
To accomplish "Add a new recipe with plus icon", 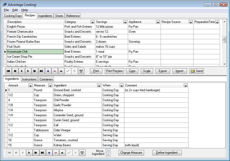I will pyautogui.click(x=48, y=71).
